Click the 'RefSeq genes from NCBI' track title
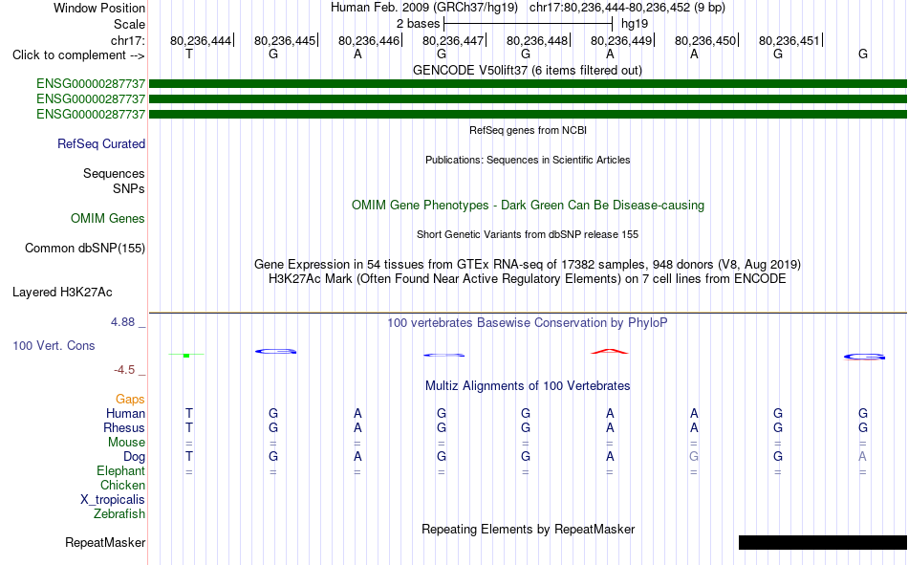This screenshot has height=565, width=908. coord(529,130)
